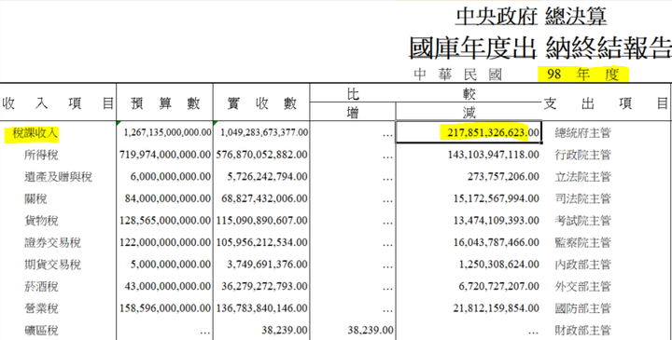This screenshot has width=672, height=340.
Task: Click the 總統府主管 expenditure cell
Action: tap(582, 133)
